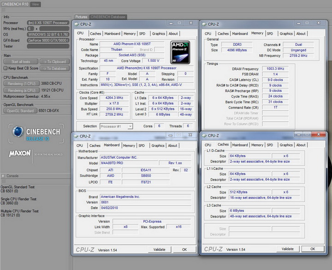
Task: Click the Bus Speed value 250.8 MHz
Action: pos(114,109)
